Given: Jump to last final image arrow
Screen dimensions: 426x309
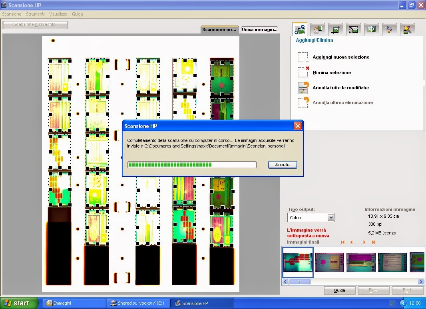Looking at the screenshot, I should tap(374, 242).
